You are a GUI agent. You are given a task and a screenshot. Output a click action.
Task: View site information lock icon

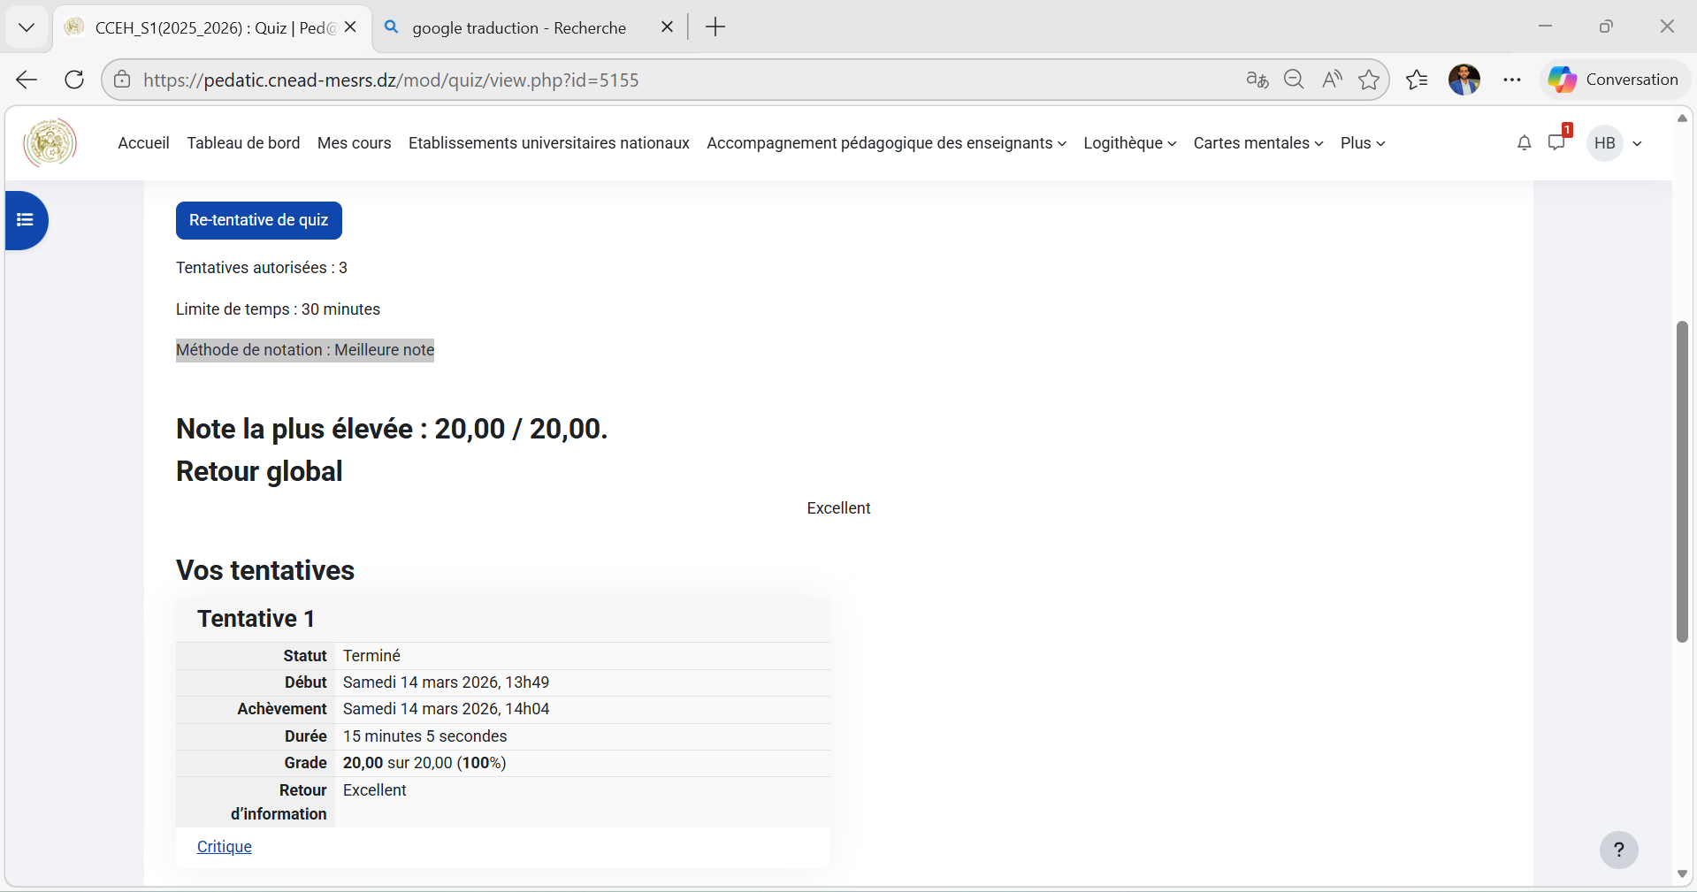click(x=123, y=80)
